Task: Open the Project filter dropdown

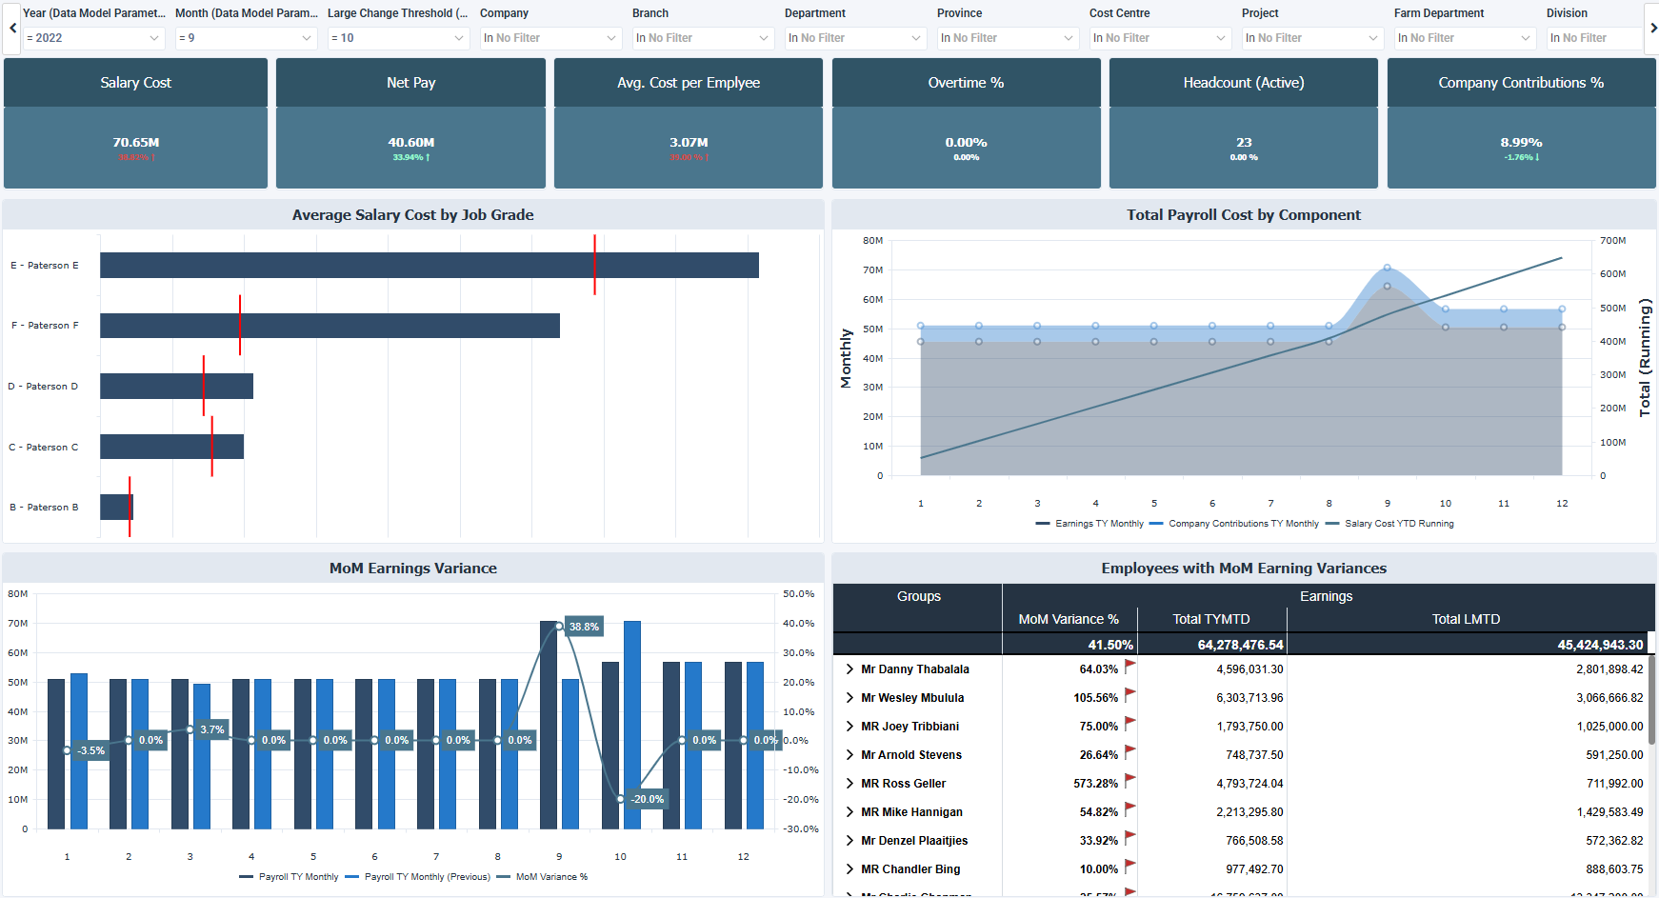Action: [1313, 38]
